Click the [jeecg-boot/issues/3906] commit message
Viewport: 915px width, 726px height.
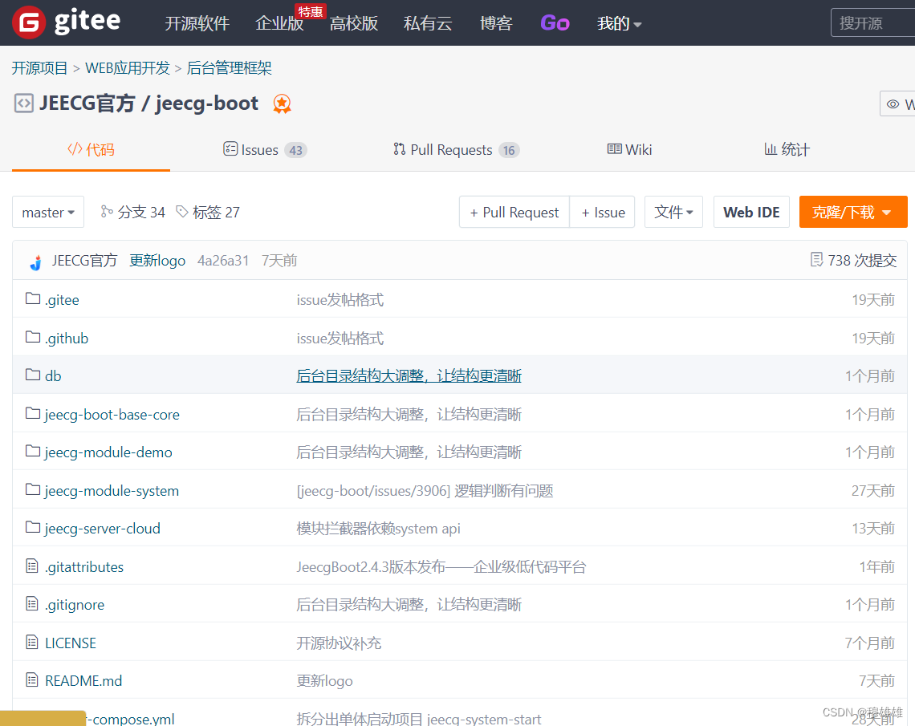(425, 491)
